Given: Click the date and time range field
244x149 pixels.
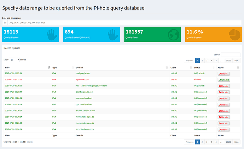Looking at the screenshot, I should pyautogui.click(x=124, y=22).
